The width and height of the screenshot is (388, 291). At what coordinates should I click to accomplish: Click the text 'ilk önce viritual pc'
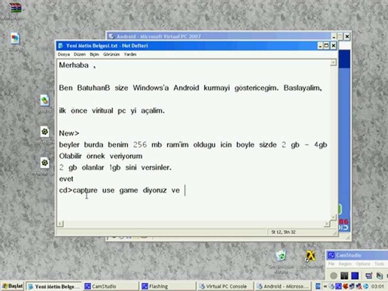(93, 111)
